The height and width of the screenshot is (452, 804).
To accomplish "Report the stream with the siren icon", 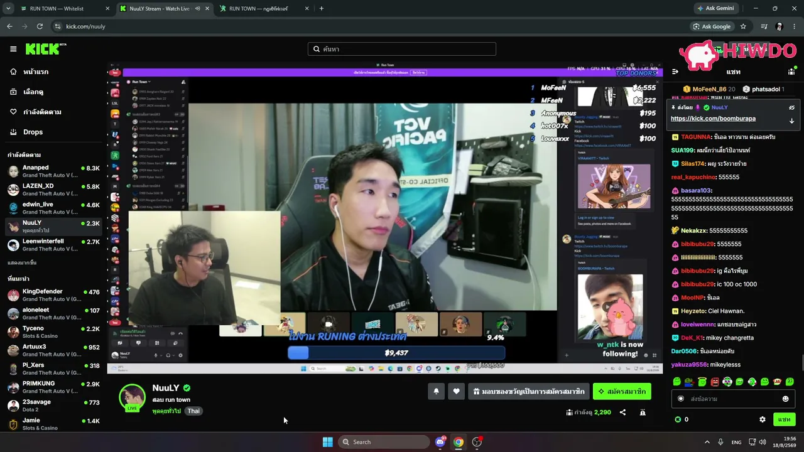I will point(643,412).
